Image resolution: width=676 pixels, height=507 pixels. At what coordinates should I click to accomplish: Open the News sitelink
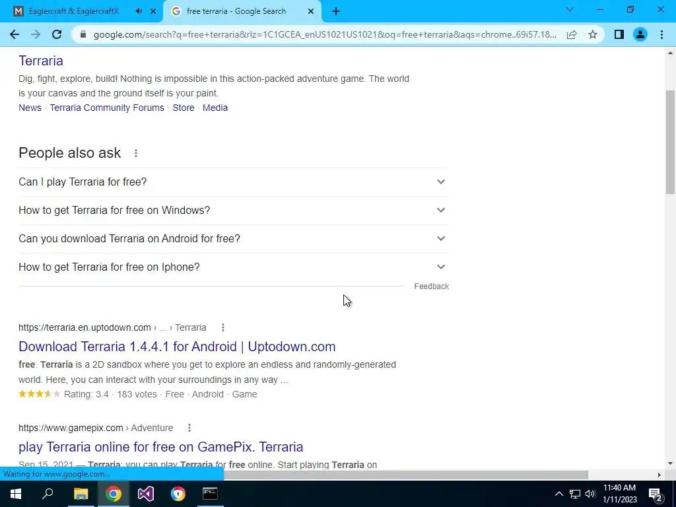pos(30,108)
